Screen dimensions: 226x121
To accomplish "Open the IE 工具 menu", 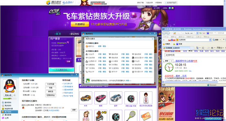I will point(199,37).
